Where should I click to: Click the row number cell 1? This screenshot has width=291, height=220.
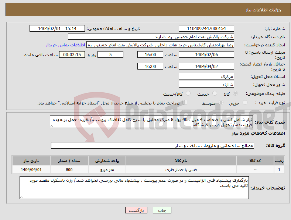(279, 170)
